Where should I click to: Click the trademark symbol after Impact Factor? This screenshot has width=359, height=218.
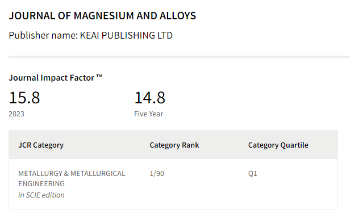[x=99, y=76]
